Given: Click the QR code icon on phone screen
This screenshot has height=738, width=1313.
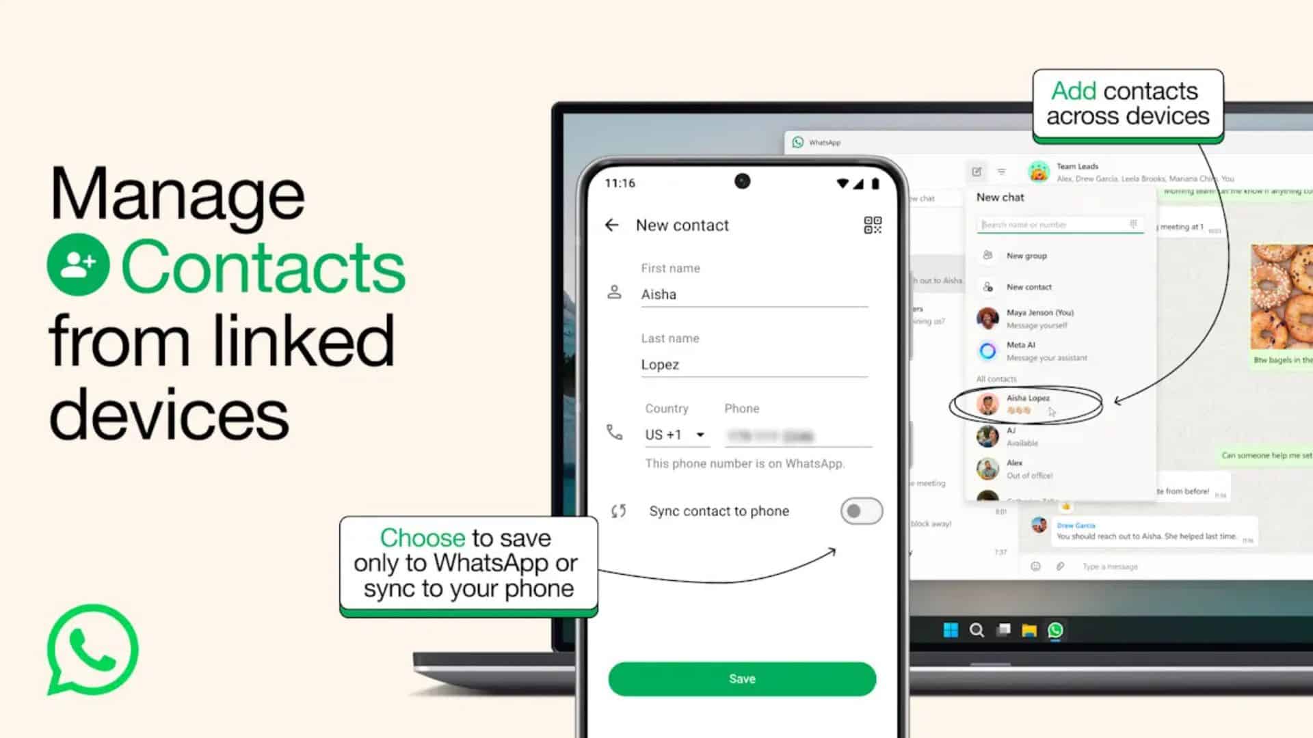Looking at the screenshot, I should click(x=872, y=225).
